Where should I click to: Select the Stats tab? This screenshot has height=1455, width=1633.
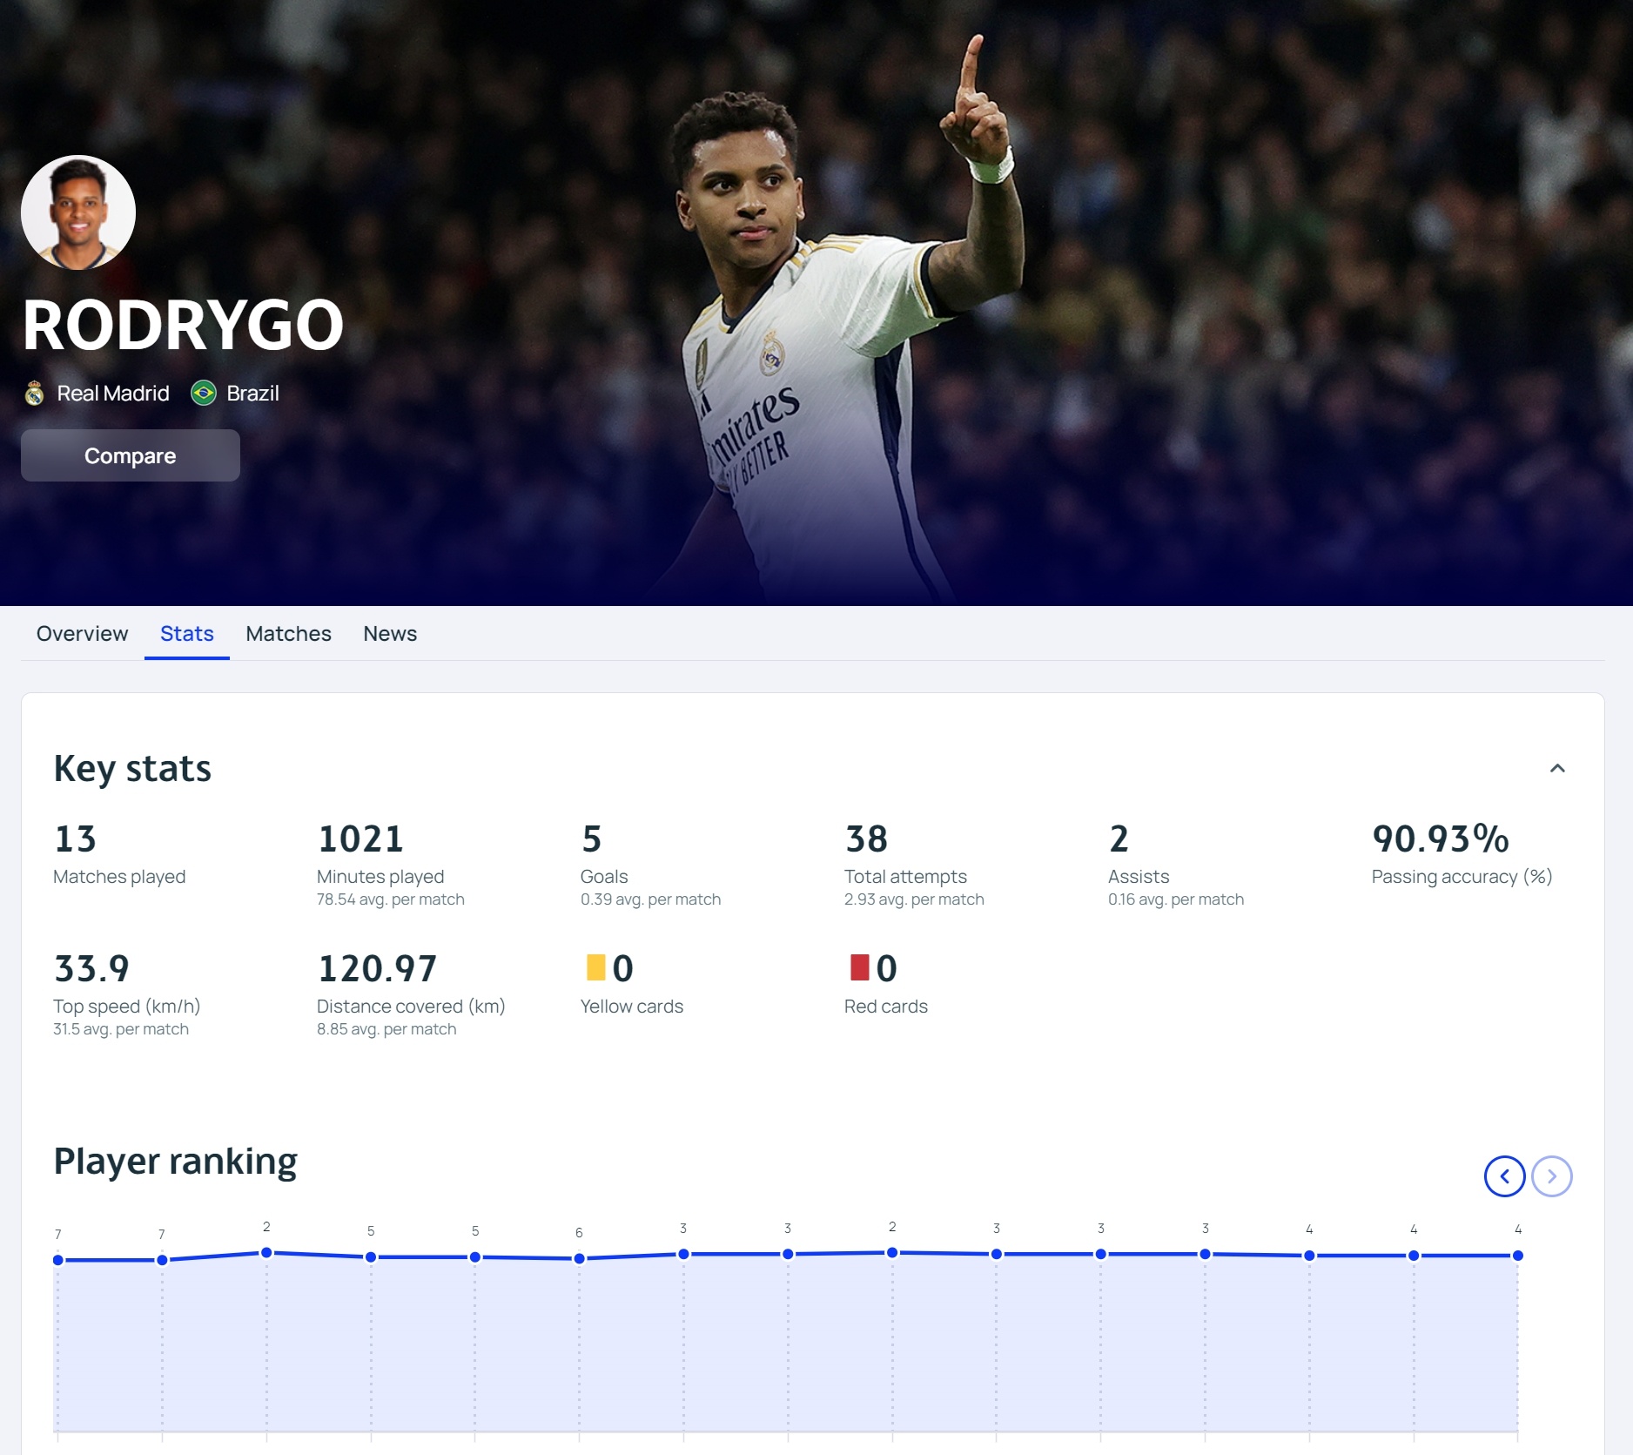click(186, 634)
